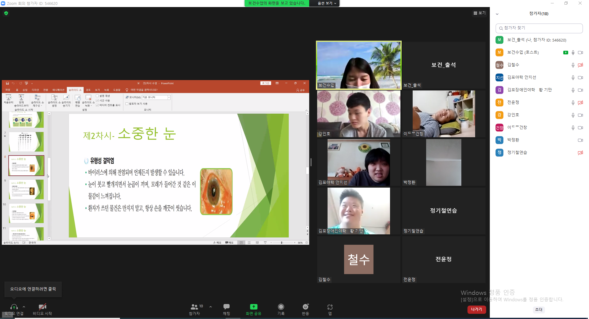
Task: Adjust the PowerPoint zoom slider
Action: [282, 243]
